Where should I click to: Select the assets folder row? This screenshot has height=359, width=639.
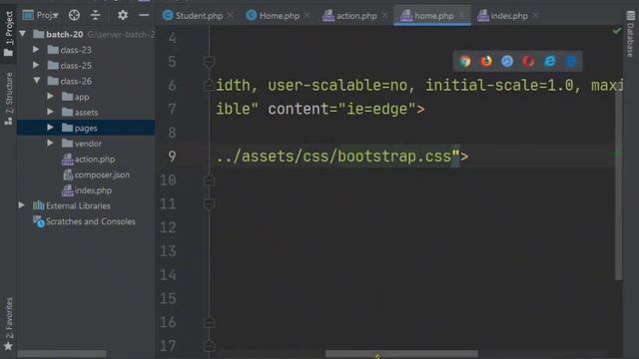tap(86, 112)
